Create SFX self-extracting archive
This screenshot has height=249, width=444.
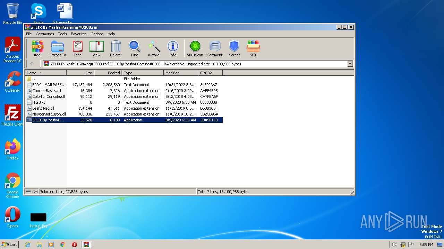(253, 48)
